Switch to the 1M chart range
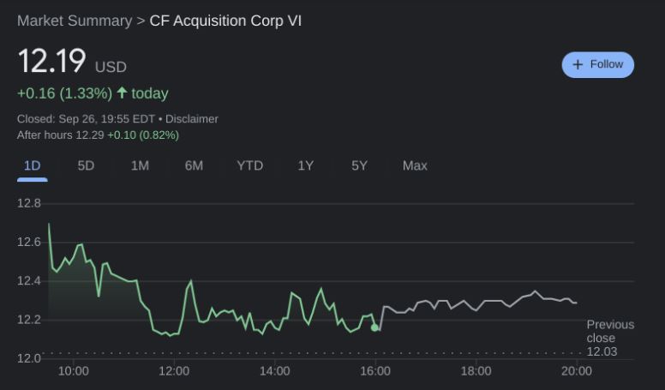665x390 pixels. (x=140, y=165)
